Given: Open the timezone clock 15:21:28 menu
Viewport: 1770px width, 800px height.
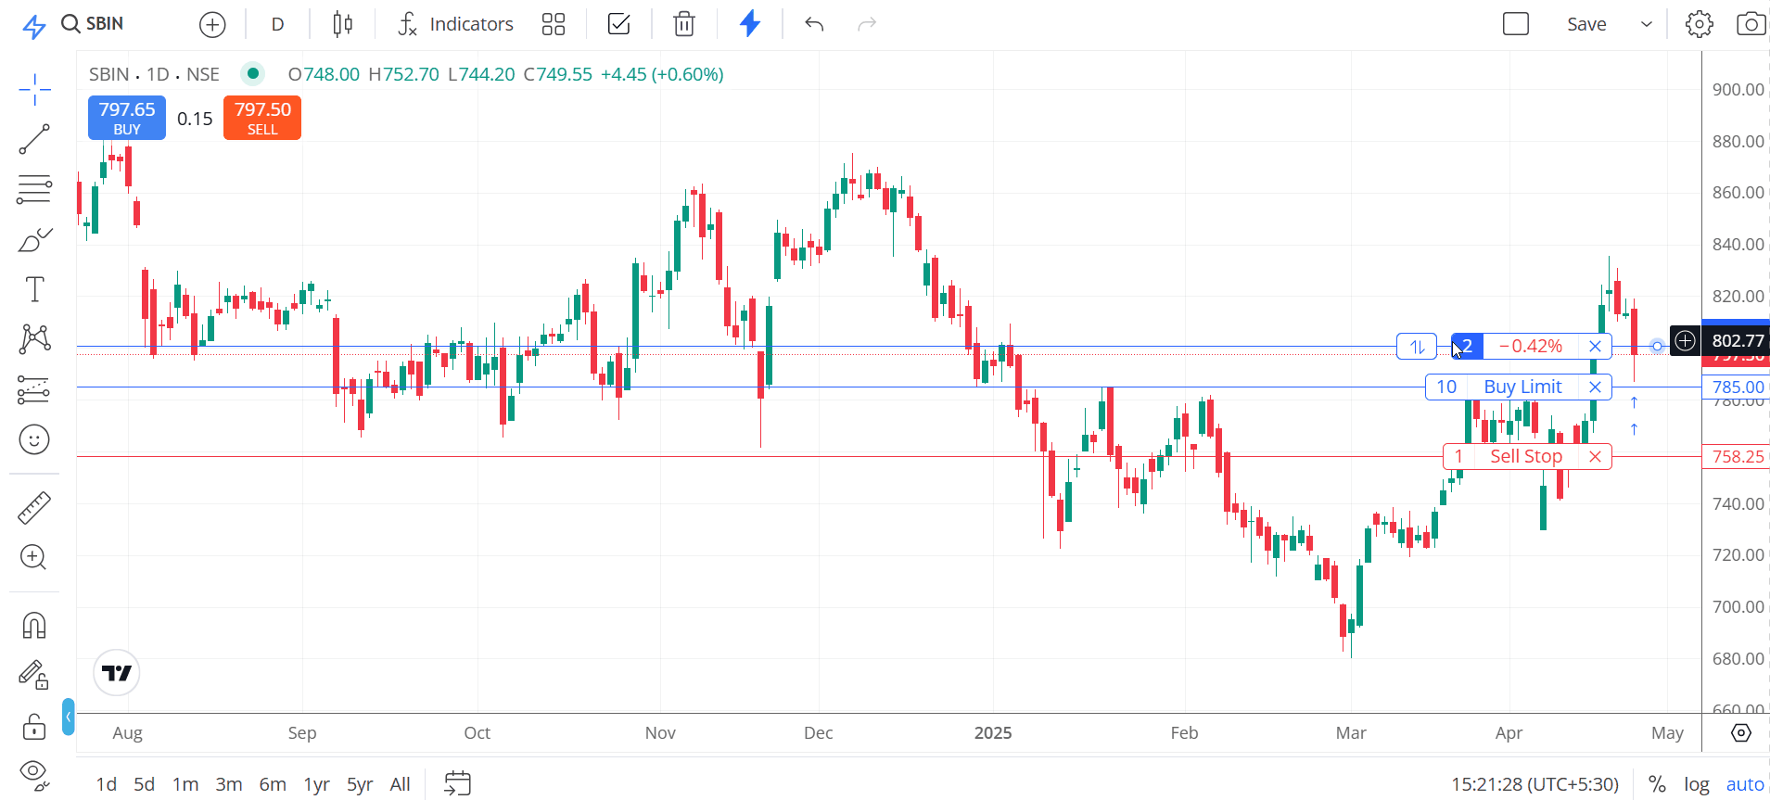Looking at the screenshot, I should (1534, 784).
